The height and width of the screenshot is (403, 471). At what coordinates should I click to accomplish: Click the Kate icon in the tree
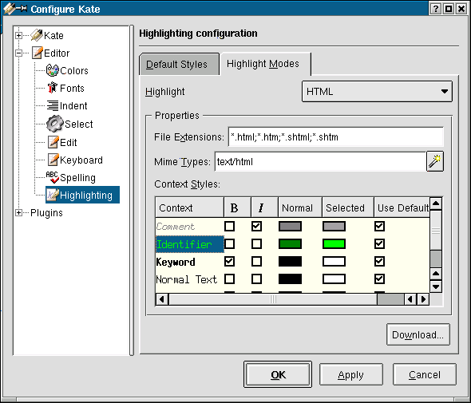[x=37, y=35]
